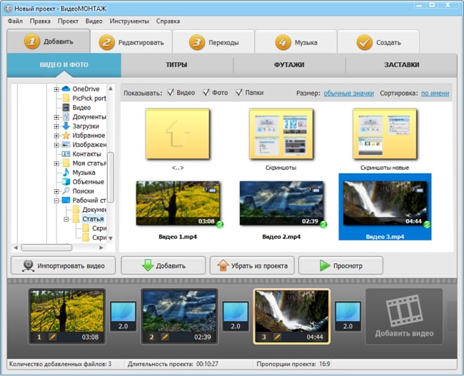464x376 pixels.
Task: Open the up-one-level folder icon
Action: click(177, 133)
